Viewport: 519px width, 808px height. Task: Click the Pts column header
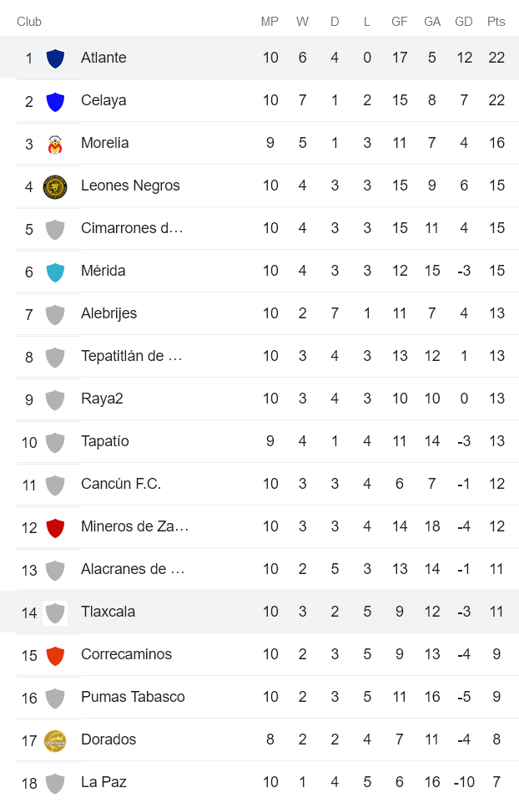pyautogui.click(x=496, y=22)
